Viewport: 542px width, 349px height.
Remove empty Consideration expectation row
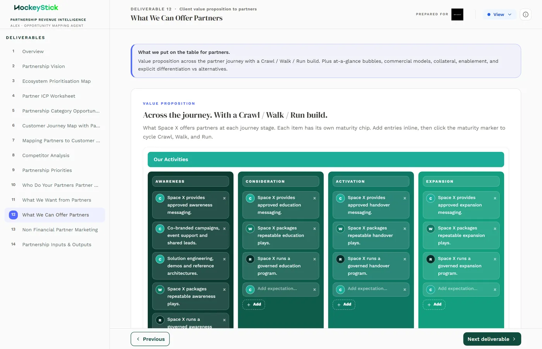click(x=314, y=290)
